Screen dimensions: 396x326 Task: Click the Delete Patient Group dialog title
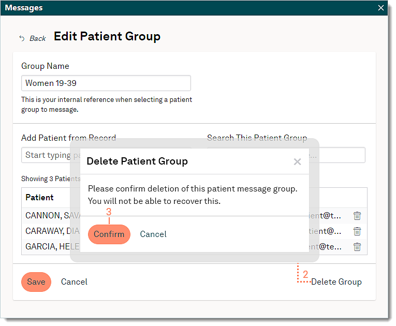[x=137, y=161]
